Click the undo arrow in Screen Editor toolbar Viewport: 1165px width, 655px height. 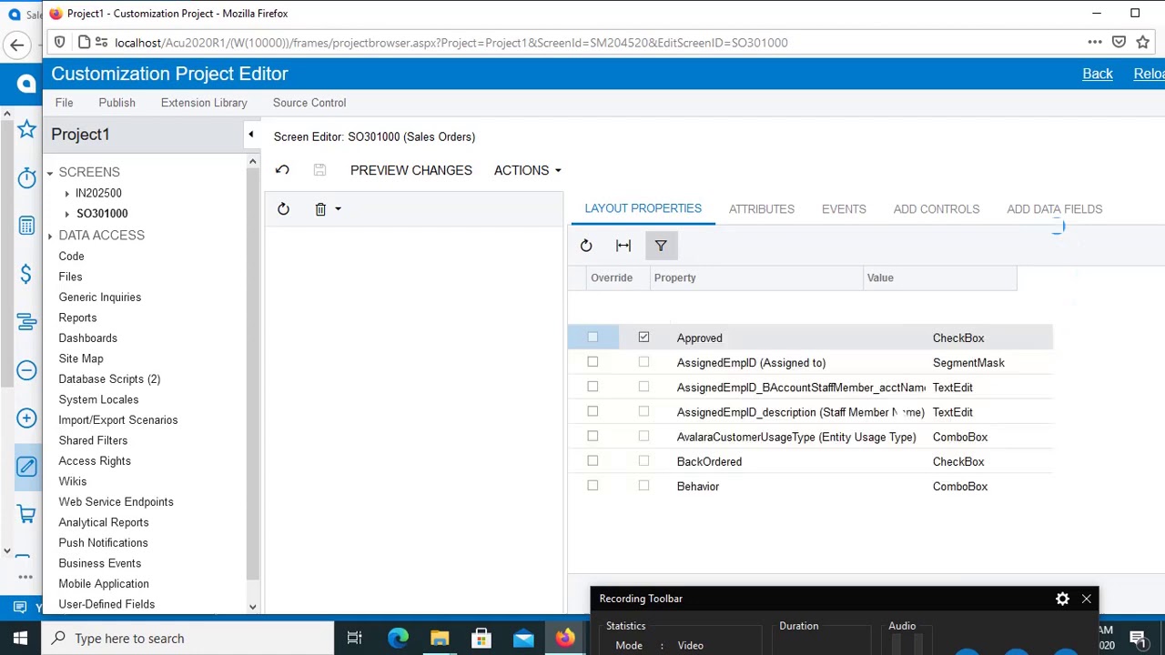pyautogui.click(x=282, y=170)
